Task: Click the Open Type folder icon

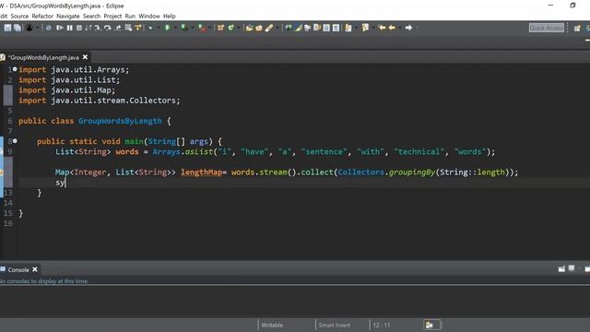Action: point(249,28)
